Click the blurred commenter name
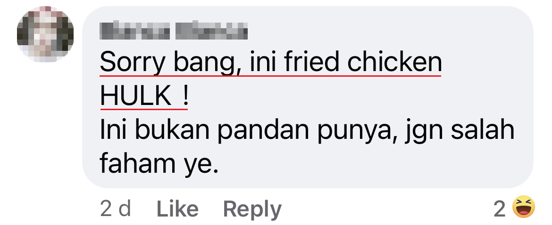The width and height of the screenshot is (552, 225). click(x=174, y=31)
